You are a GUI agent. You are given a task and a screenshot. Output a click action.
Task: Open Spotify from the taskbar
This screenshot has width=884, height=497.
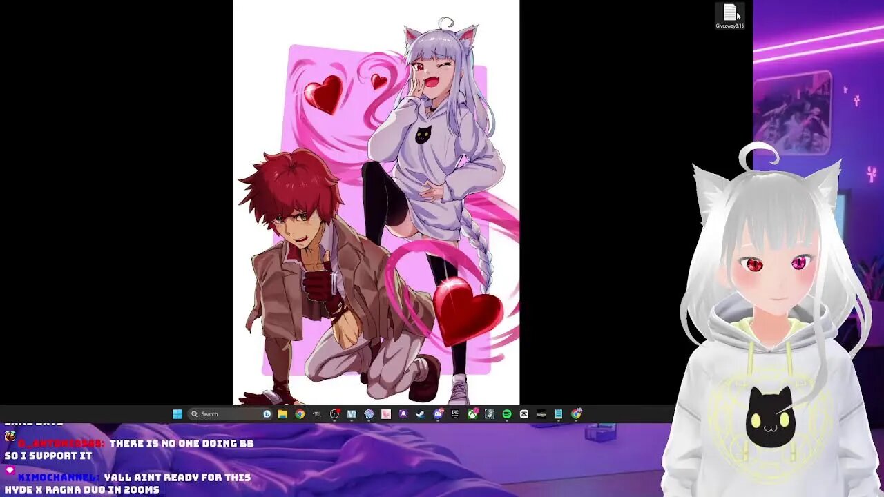(x=507, y=414)
